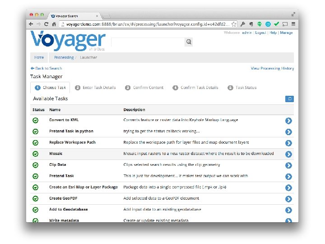
Task: Reload the page with refresh icon
Action: pyautogui.click(x=46, y=24)
